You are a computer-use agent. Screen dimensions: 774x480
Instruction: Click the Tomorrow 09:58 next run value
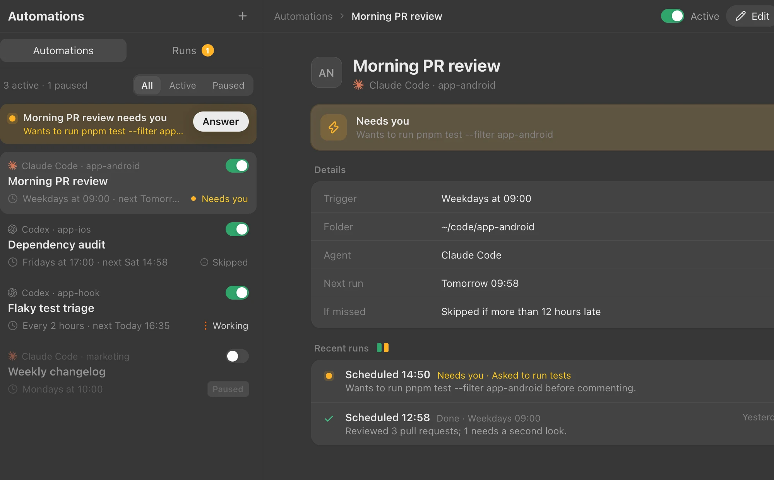click(x=480, y=283)
